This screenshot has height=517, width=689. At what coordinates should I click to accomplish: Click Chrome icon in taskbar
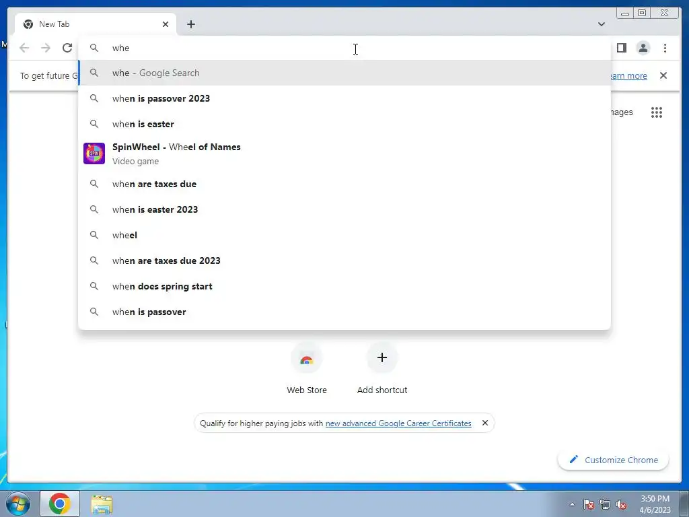60,504
